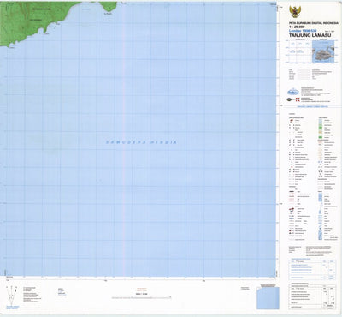This screenshot has width=342, height=317.
Task: Open the island location index map thumbnail
Action: [x=323, y=51]
